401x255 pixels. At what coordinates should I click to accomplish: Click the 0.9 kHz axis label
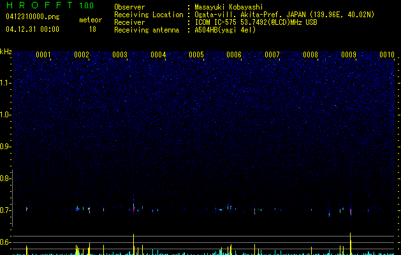pos(5,147)
